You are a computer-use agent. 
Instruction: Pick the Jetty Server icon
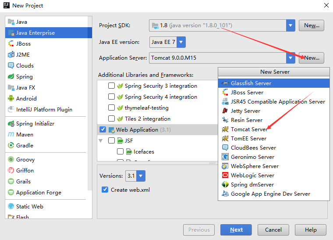[x=225, y=111]
